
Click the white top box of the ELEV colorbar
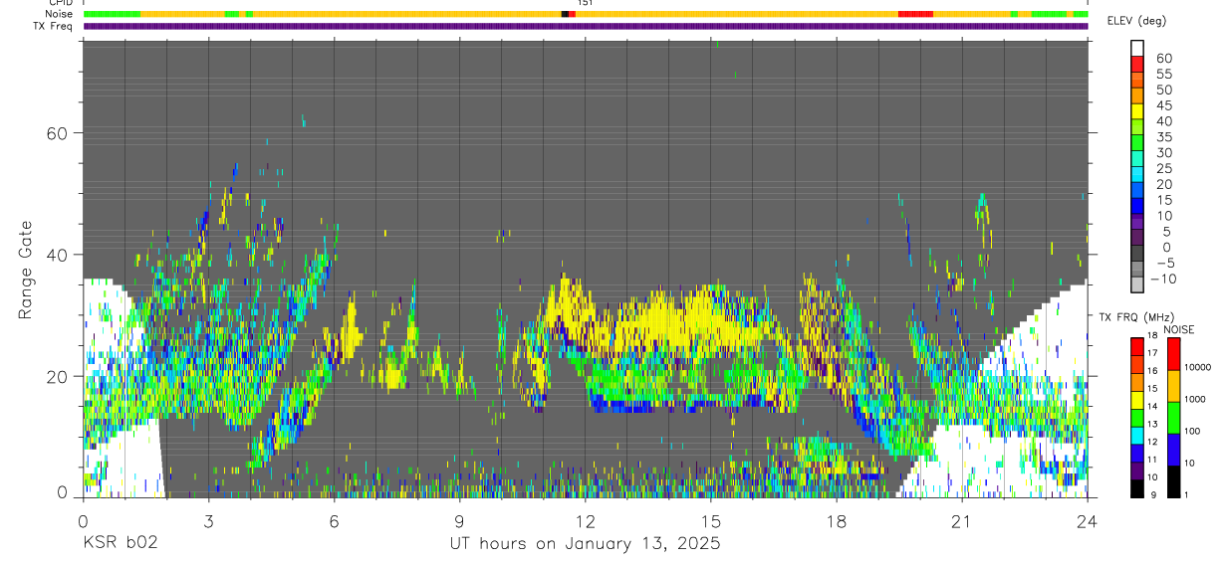[1137, 46]
